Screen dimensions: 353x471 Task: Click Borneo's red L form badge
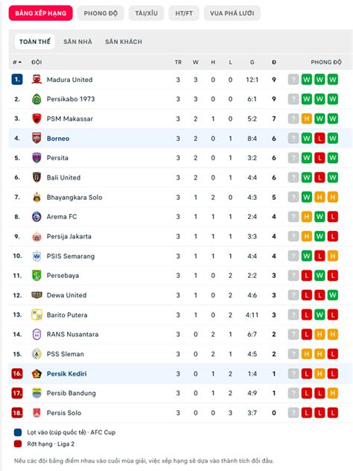(319, 139)
